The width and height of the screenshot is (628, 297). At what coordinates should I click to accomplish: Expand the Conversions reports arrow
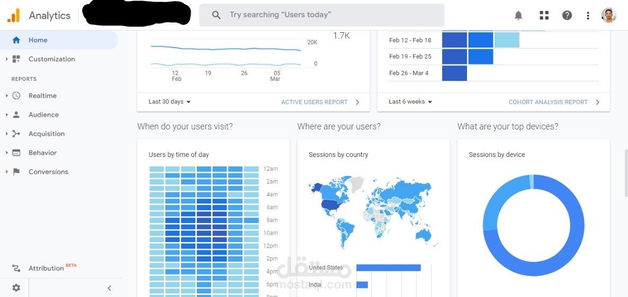pos(6,172)
